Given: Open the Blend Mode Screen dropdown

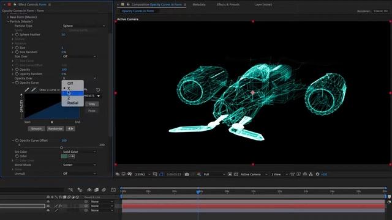Looking at the screenshot, I should (x=79, y=165).
